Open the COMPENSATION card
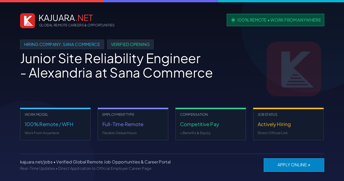 pos(211,124)
